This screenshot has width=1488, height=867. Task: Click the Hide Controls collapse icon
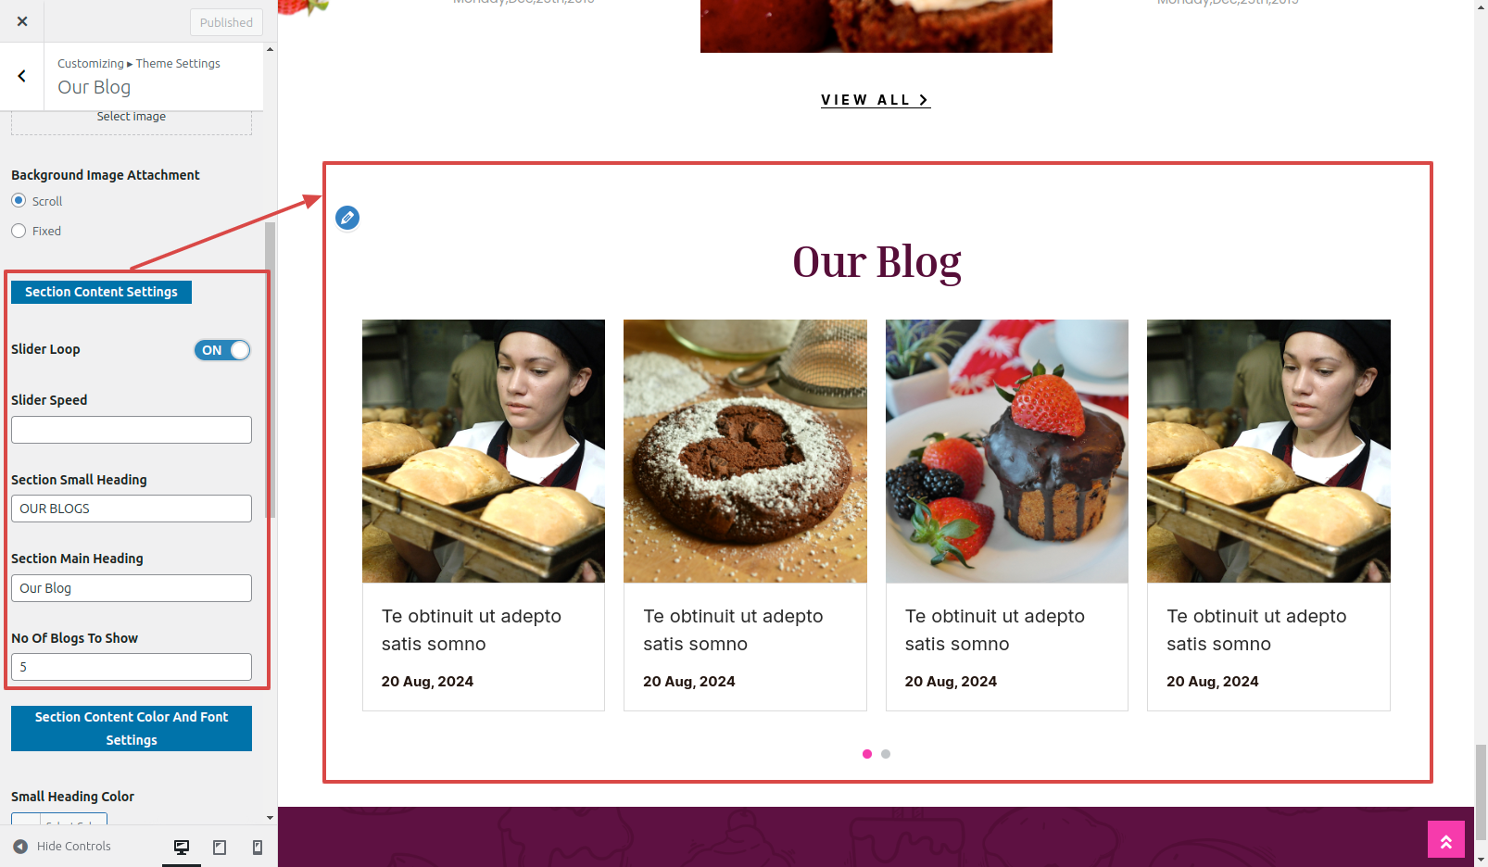20,847
